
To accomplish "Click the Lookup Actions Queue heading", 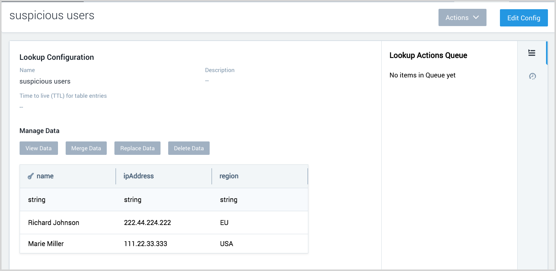I will pos(428,55).
